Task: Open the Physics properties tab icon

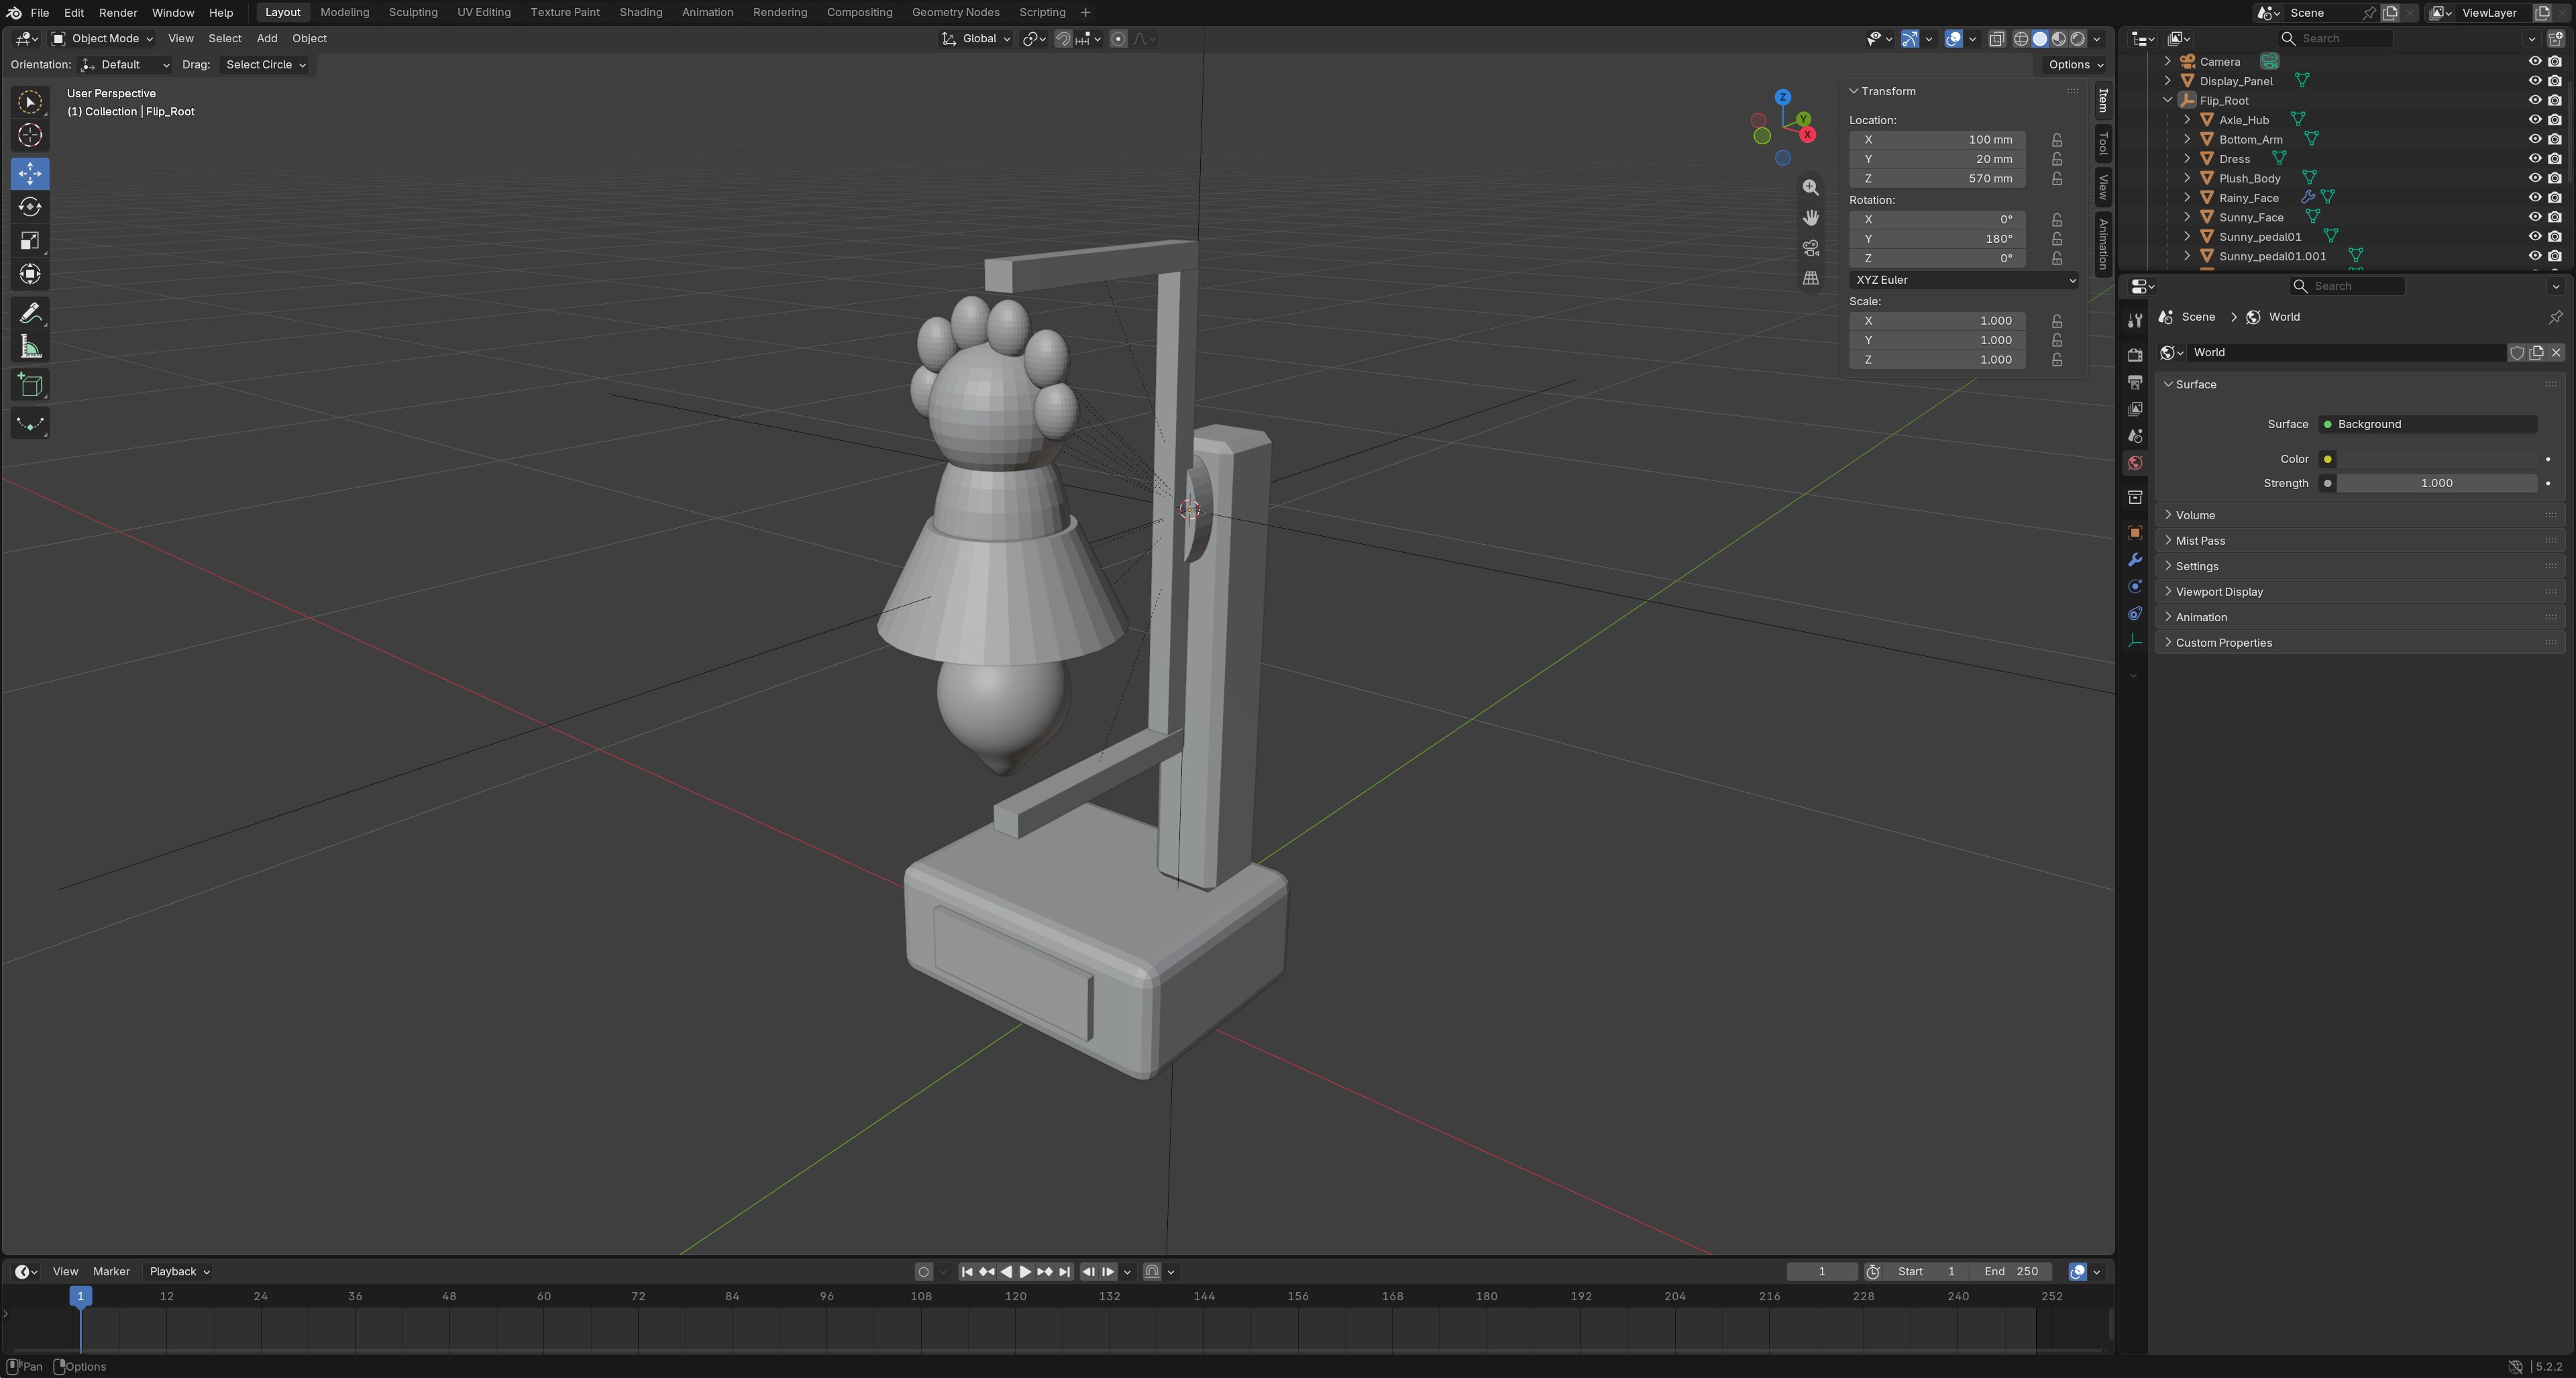Action: tap(2134, 587)
